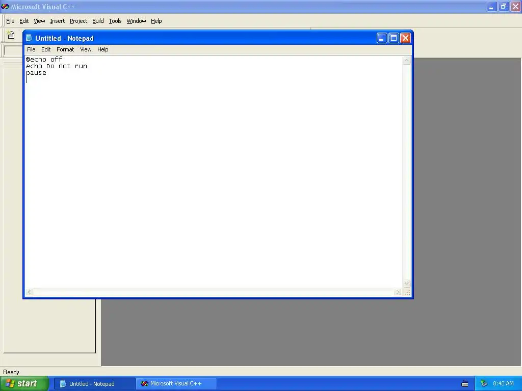Viewport: 522px width, 391px height.
Task: Click Notepad resize grip corner
Action: point(407,293)
